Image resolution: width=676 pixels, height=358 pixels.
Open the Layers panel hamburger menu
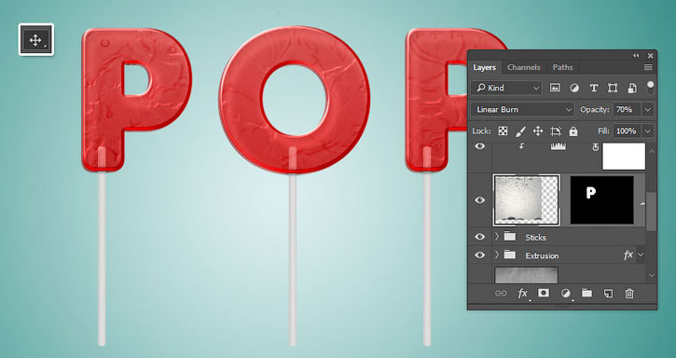click(x=648, y=67)
